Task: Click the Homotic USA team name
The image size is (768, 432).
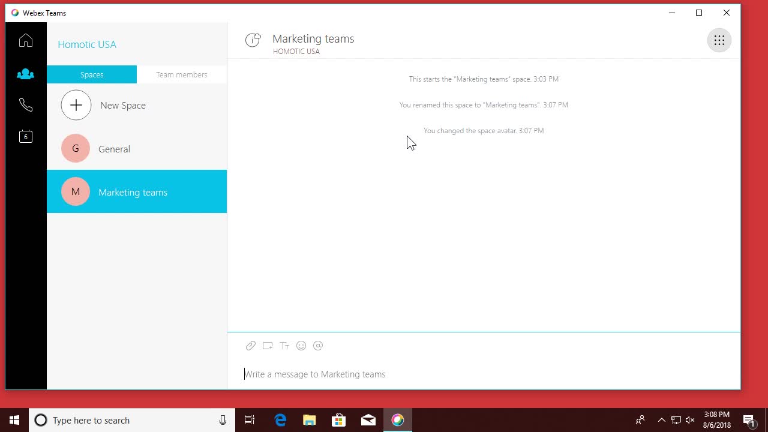Action: click(87, 44)
